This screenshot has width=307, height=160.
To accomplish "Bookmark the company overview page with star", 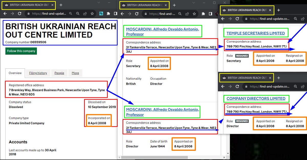I will [x=92, y=14].
